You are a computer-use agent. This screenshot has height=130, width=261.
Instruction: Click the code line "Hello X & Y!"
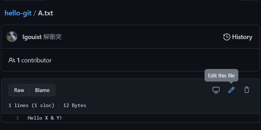(45, 118)
